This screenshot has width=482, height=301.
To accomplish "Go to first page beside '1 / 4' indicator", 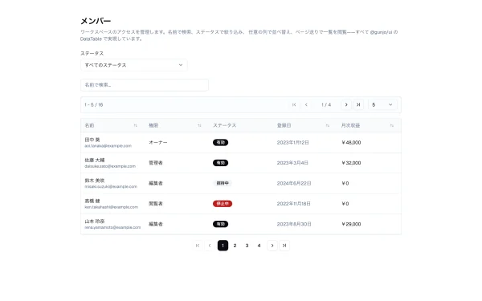I will coord(294,104).
